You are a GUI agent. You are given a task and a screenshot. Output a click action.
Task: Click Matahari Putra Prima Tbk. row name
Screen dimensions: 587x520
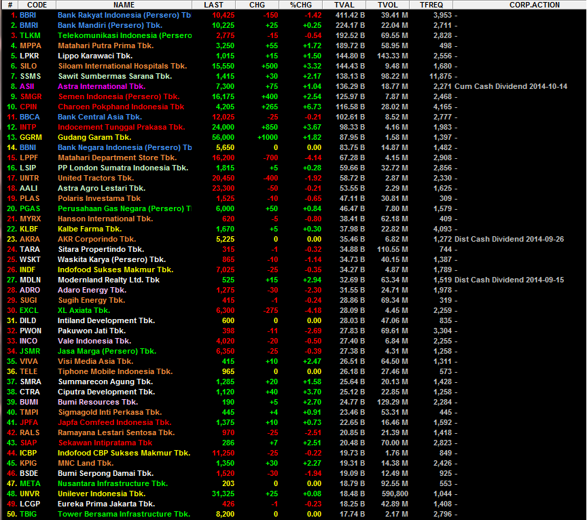(x=105, y=45)
